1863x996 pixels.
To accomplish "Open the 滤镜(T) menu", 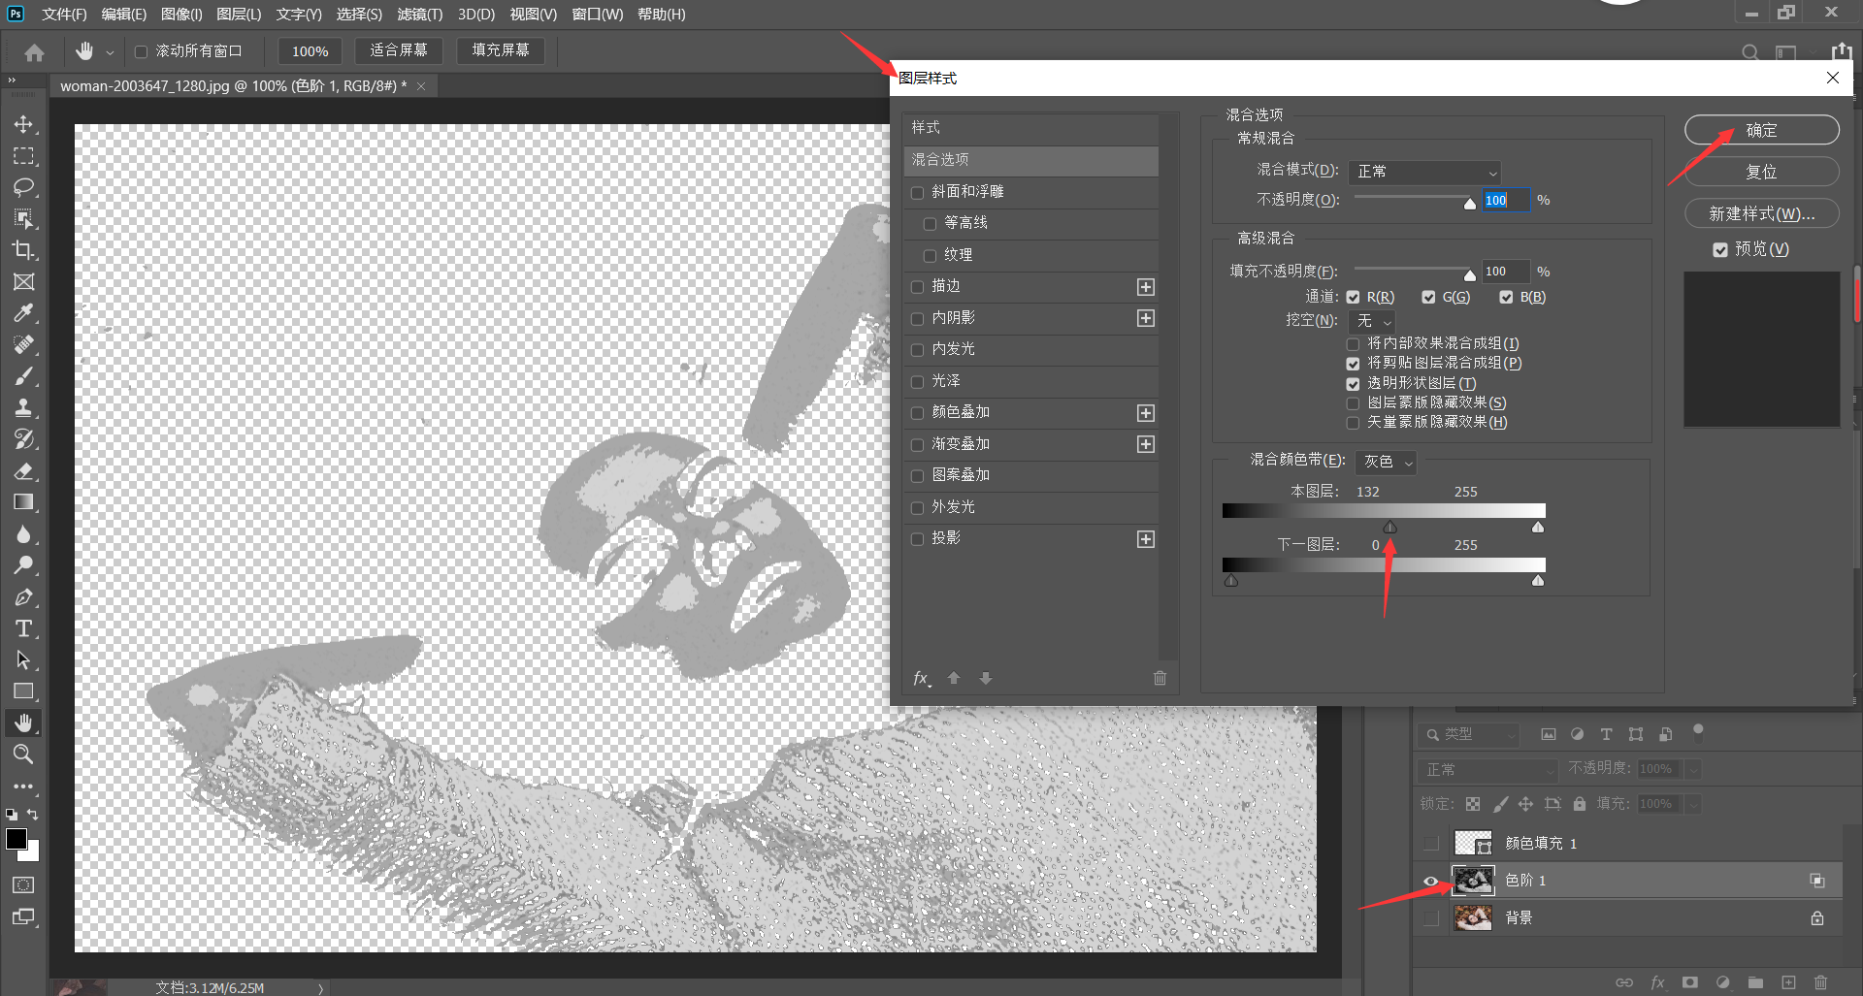I will coord(419,15).
